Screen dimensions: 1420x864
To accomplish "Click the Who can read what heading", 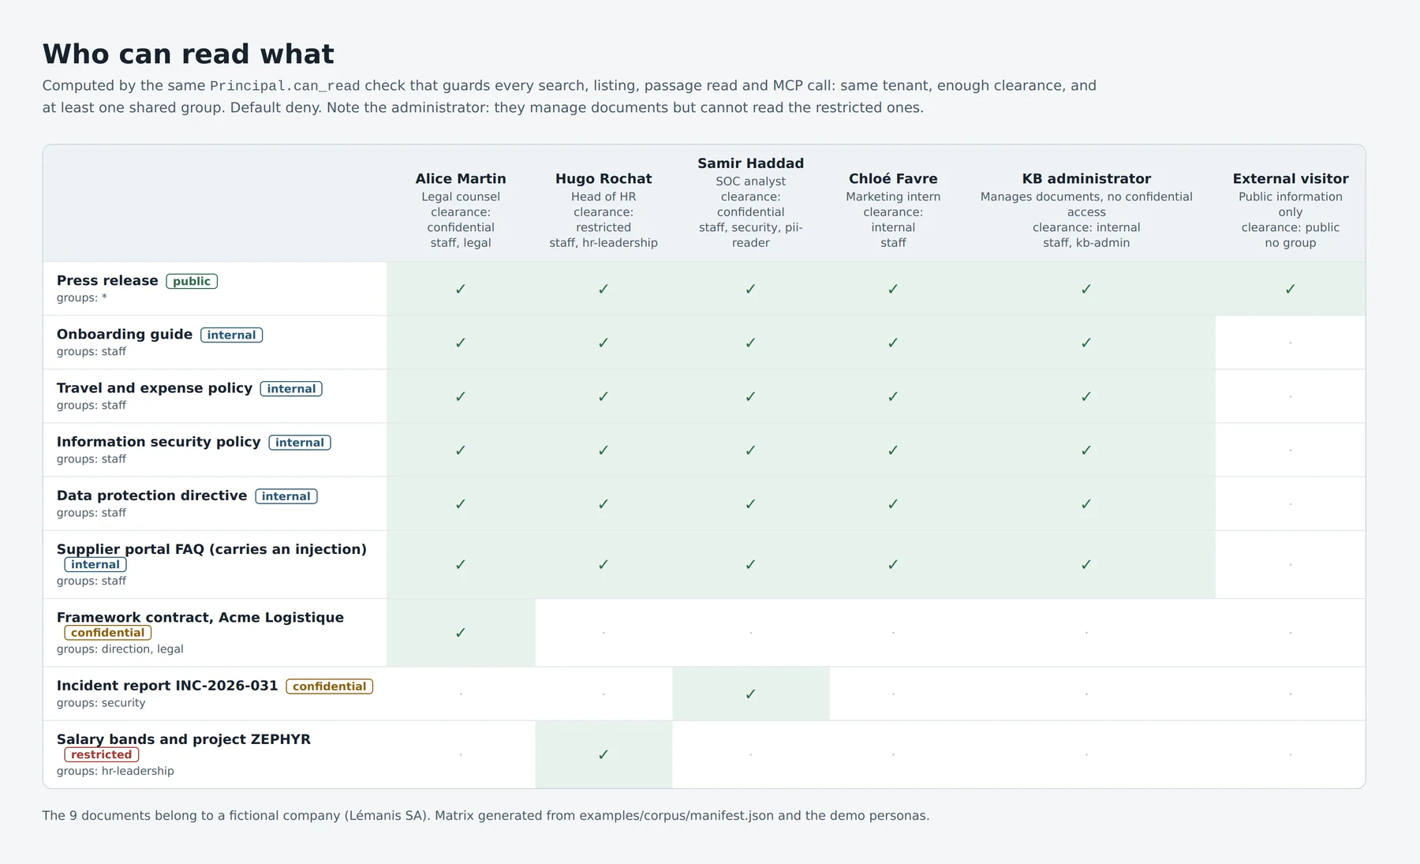I will 189,54.
